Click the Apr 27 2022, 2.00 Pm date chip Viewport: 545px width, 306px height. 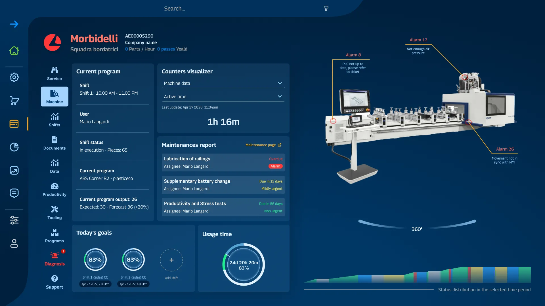[x=95, y=284]
